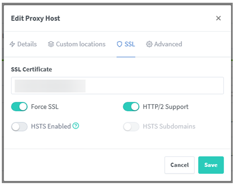This screenshot has width=235, height=184.
Task: Select the SSL tab label
Action: tap(130, 44)
